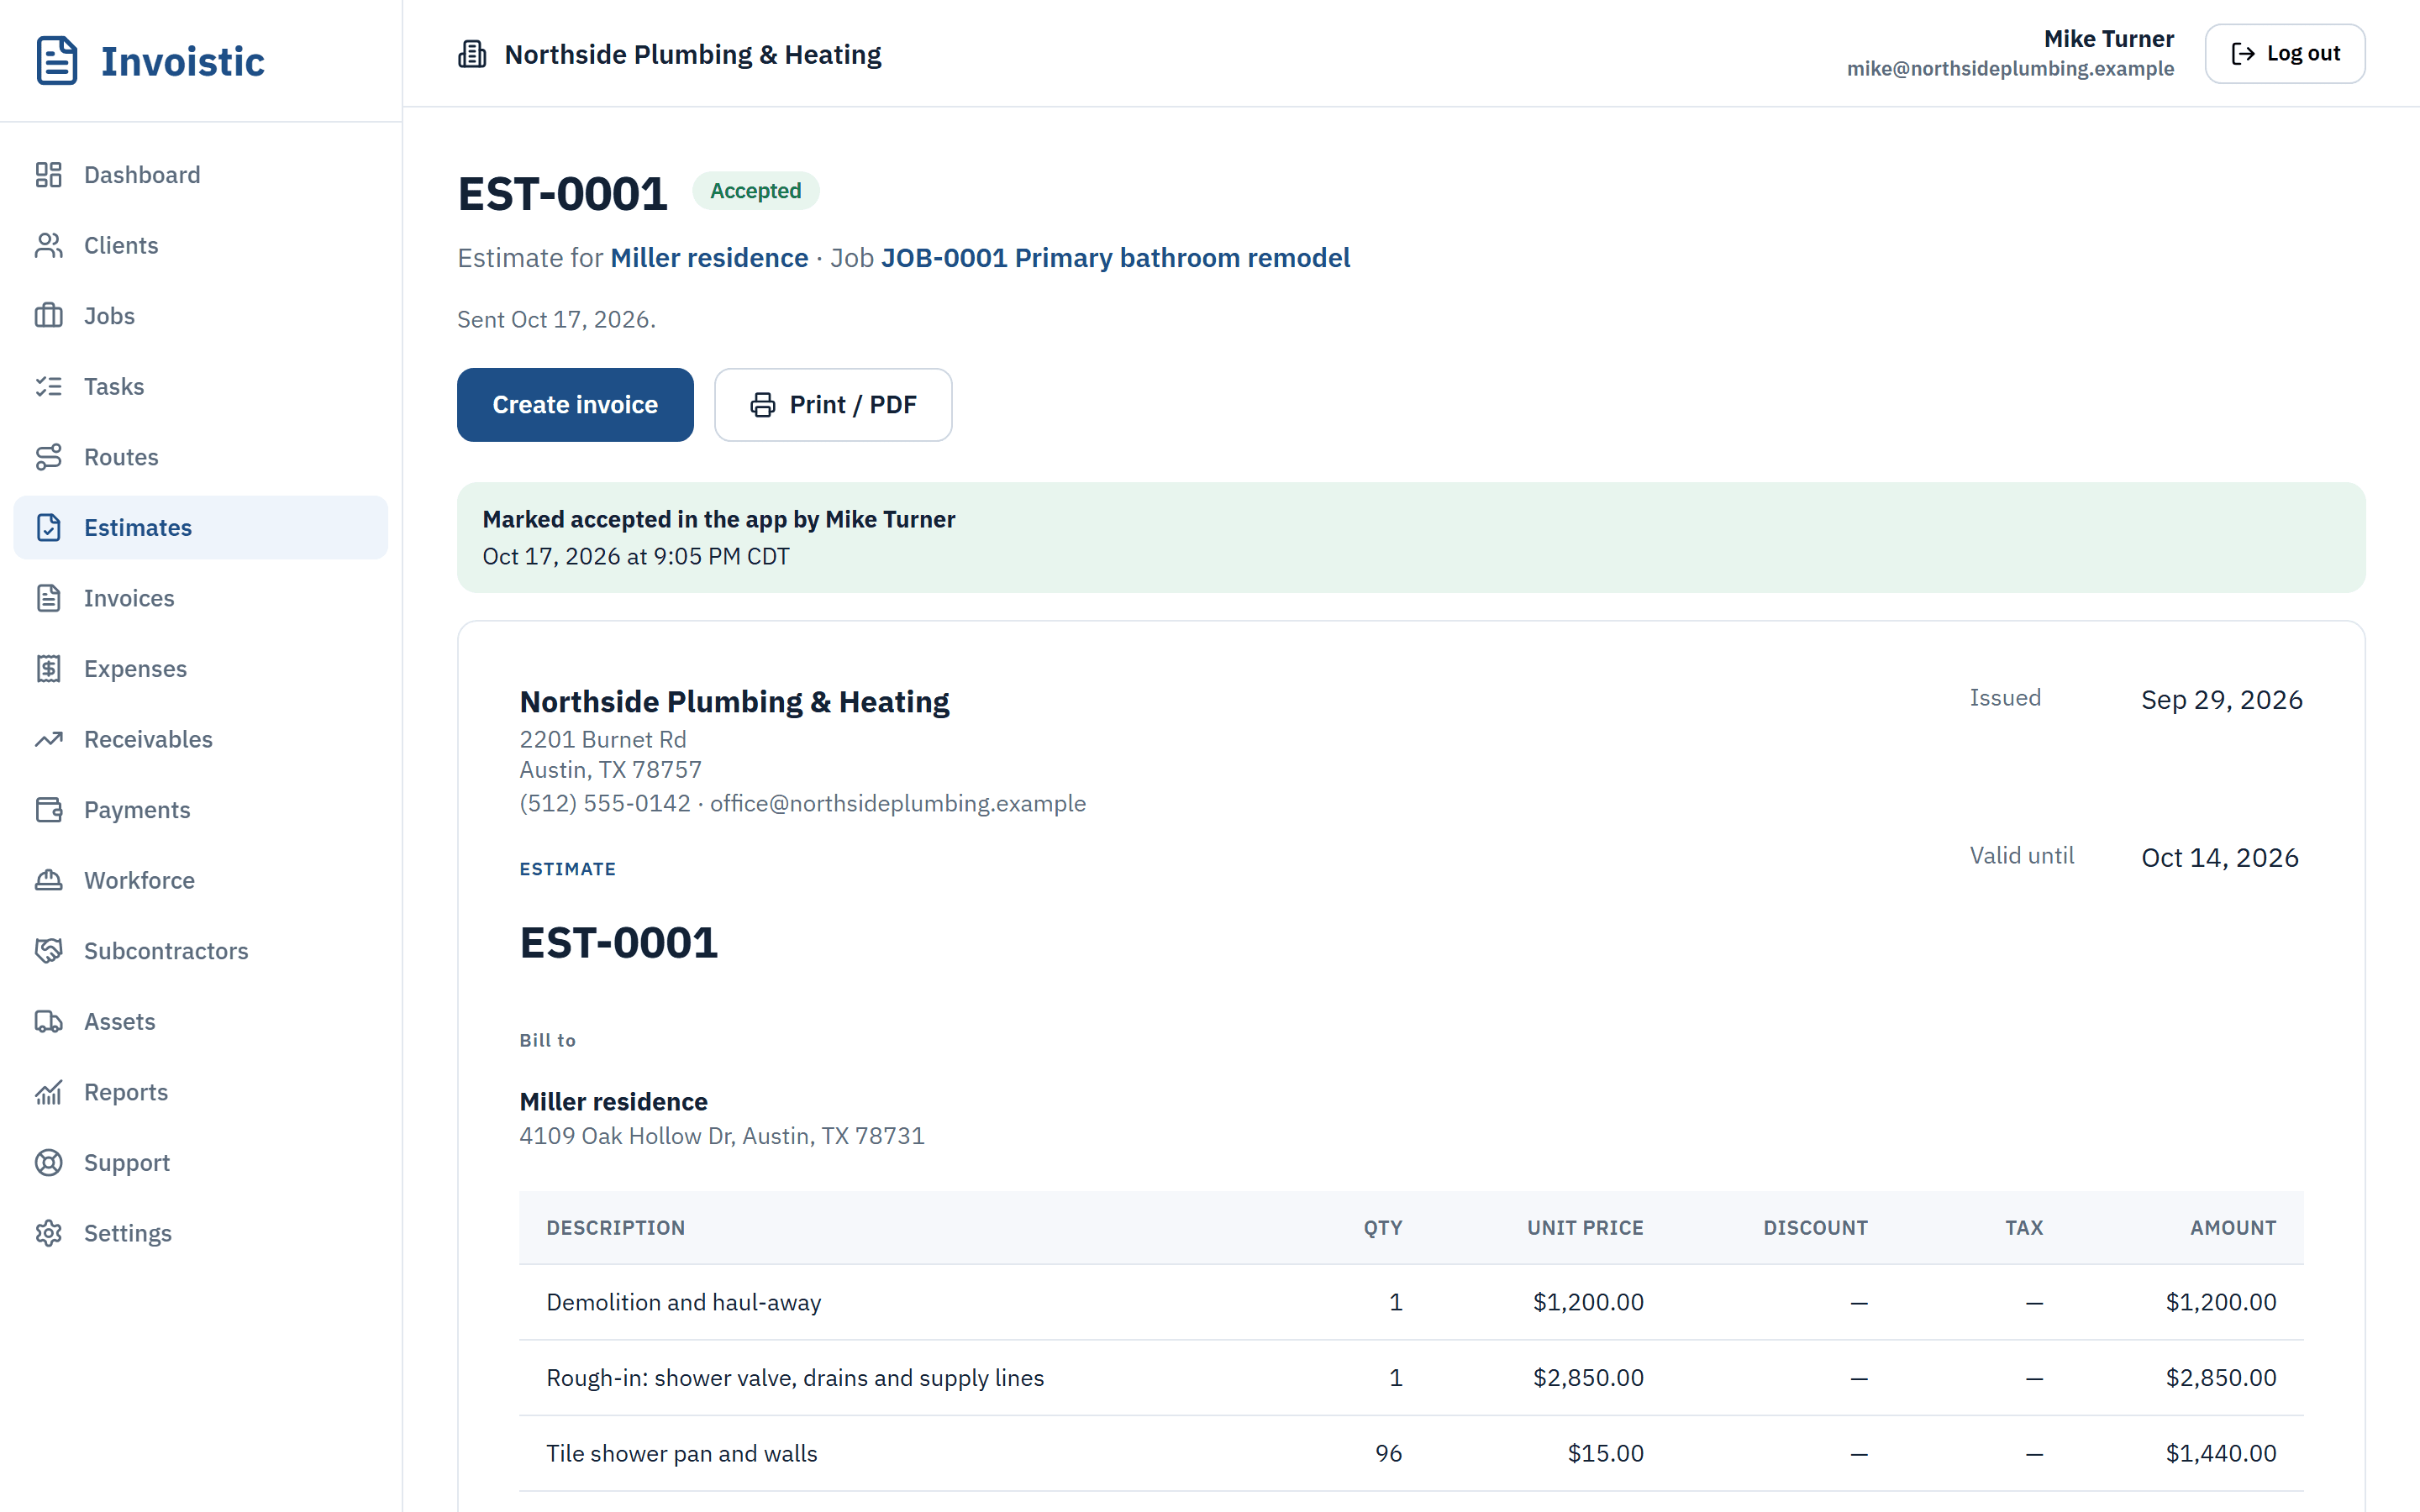Click the Invoices document icon

tap(49, 598)
